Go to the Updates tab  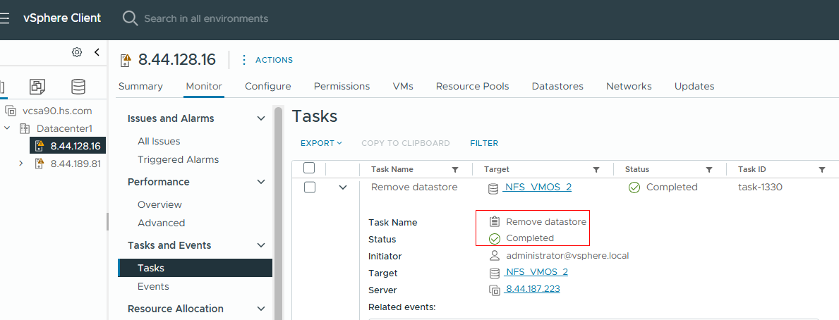click(694, 86)
